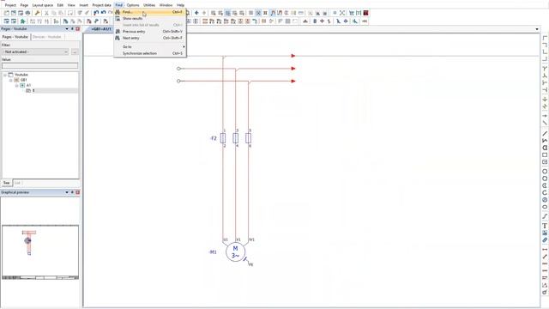
Task: Select the =GB1+A1/1 page tab
Action: 101,29
